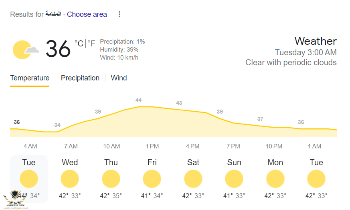This screenshot has width=350, height=210.
Task: Show the Wind tab
Action: click(119, 78)
